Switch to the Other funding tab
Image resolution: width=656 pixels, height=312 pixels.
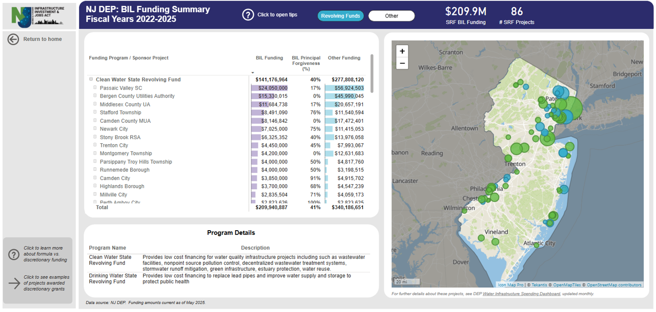click(x=391, y=16)
